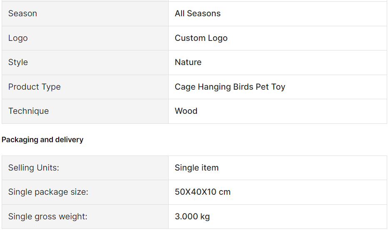Select the 50X40X10 cm value
The image size is (388, 231).
(x=203, y=192)
